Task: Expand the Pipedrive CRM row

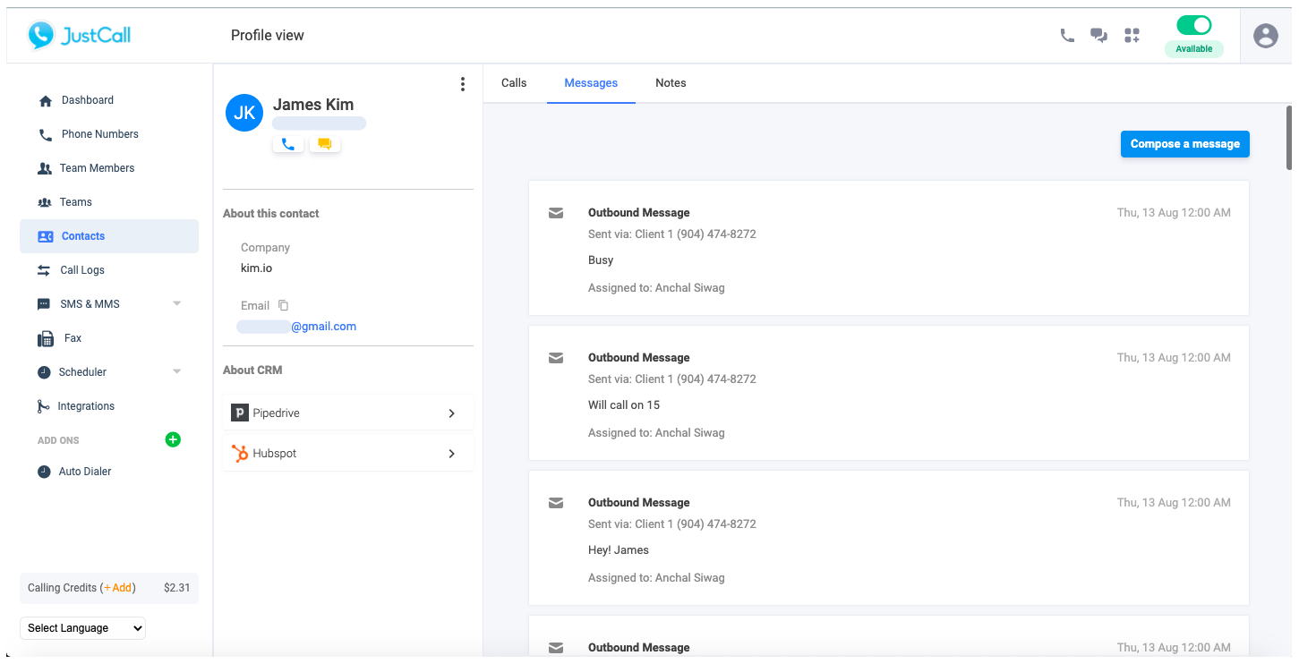Action: 347,413
